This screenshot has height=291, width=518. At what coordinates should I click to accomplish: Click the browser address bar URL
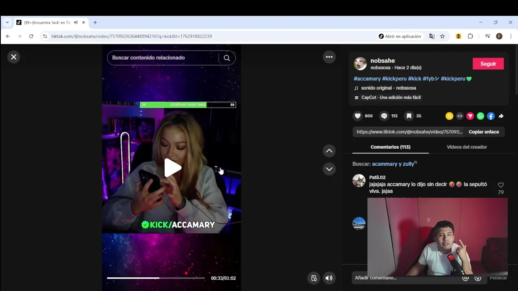pos(132,36)
